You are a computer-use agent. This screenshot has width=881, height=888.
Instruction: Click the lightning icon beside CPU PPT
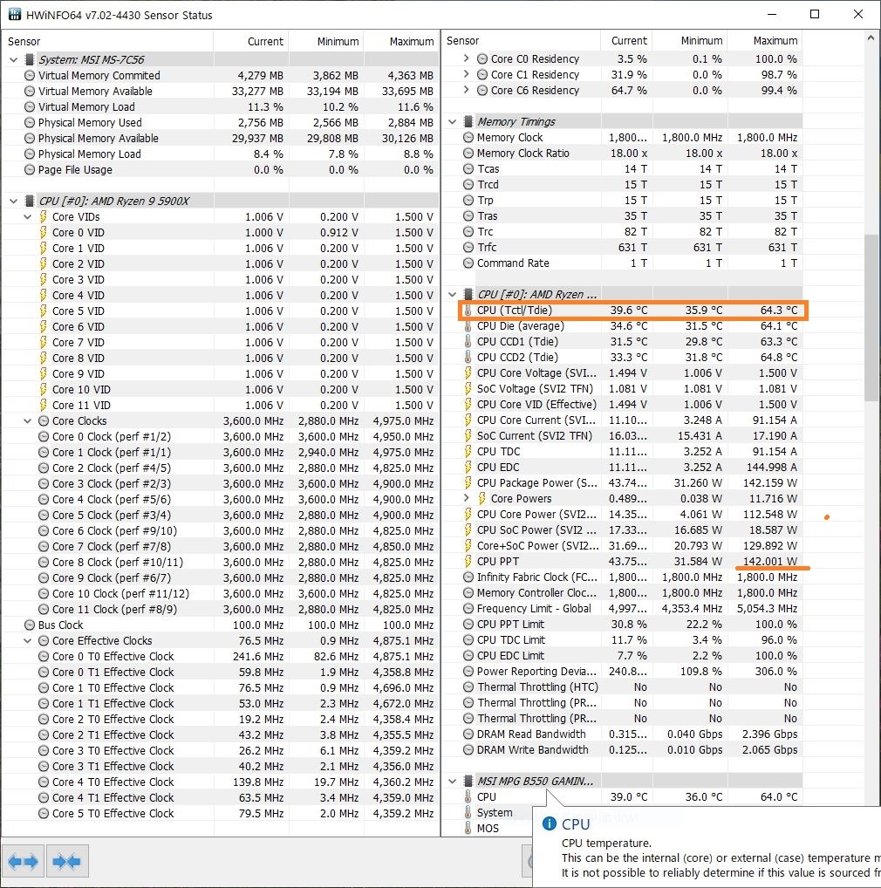[468, 561]
